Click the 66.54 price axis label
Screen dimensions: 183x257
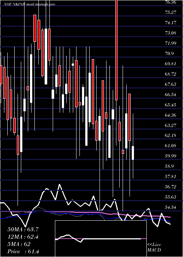[x=171, y=95]
